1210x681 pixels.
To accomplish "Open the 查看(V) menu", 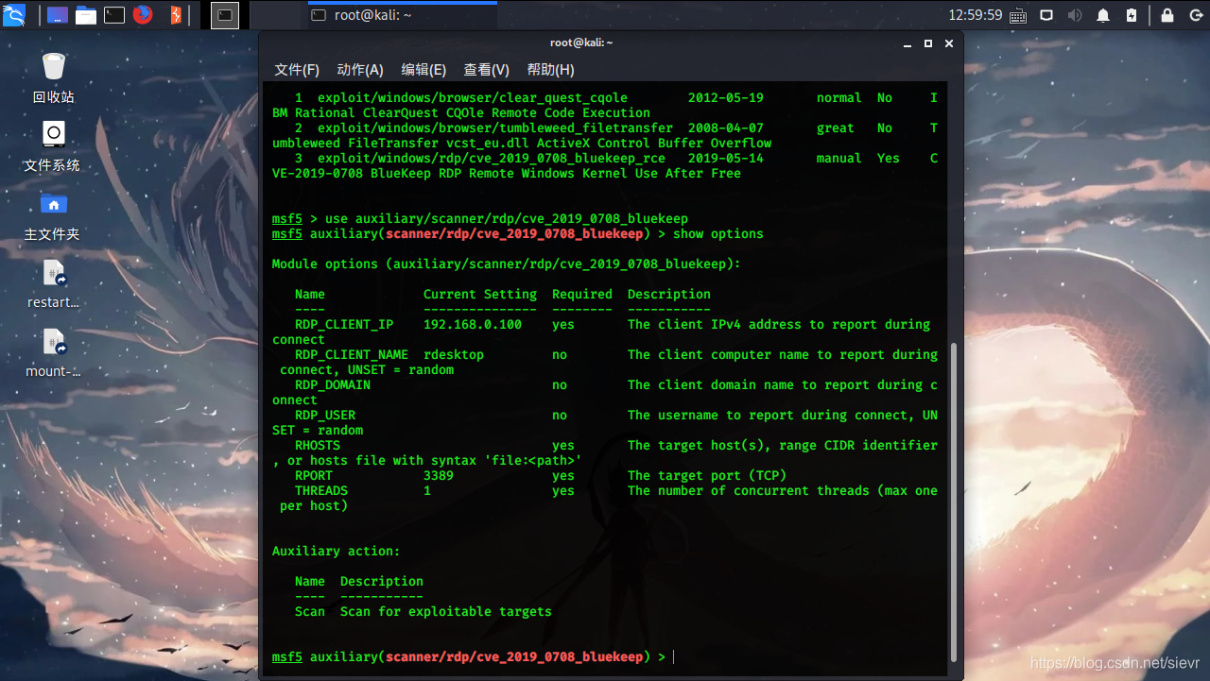I will coord(486,70).
